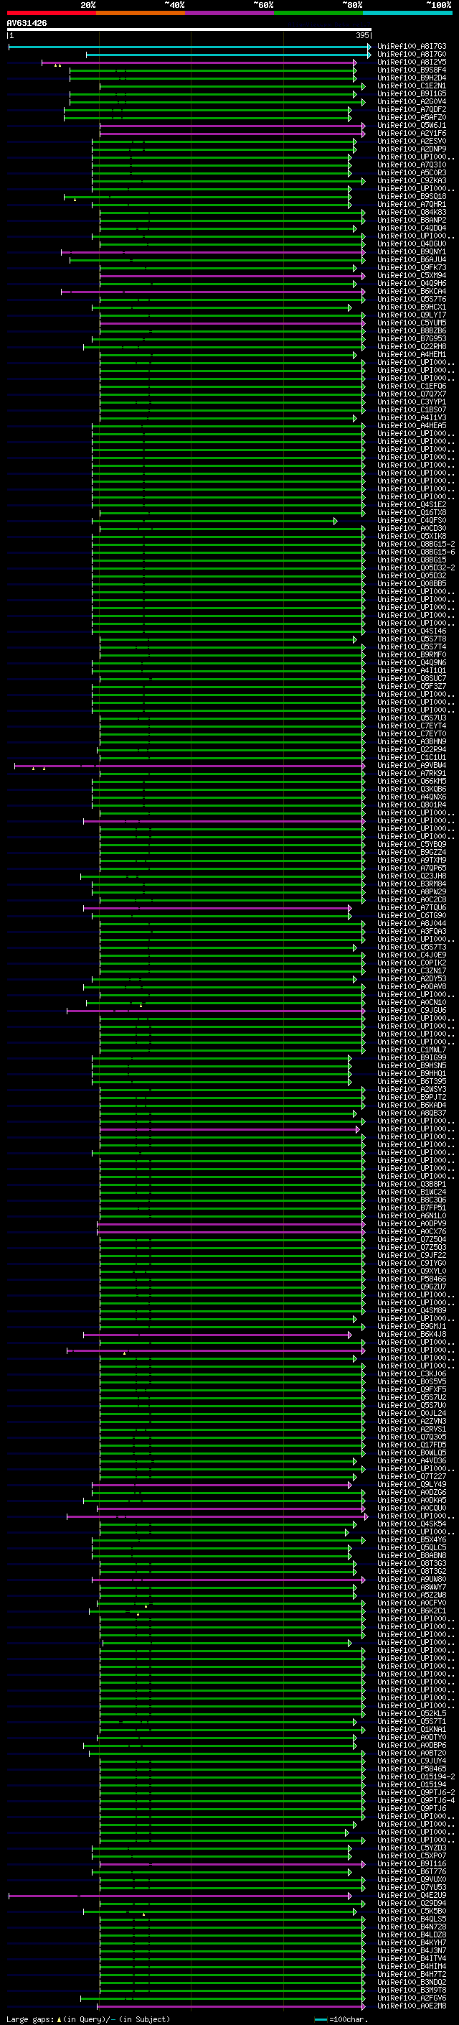The height and width of the screenshot is (2025, 459).
Task: Select hit UniRef100_Q8BG15-6
Action: click(416, 552)
